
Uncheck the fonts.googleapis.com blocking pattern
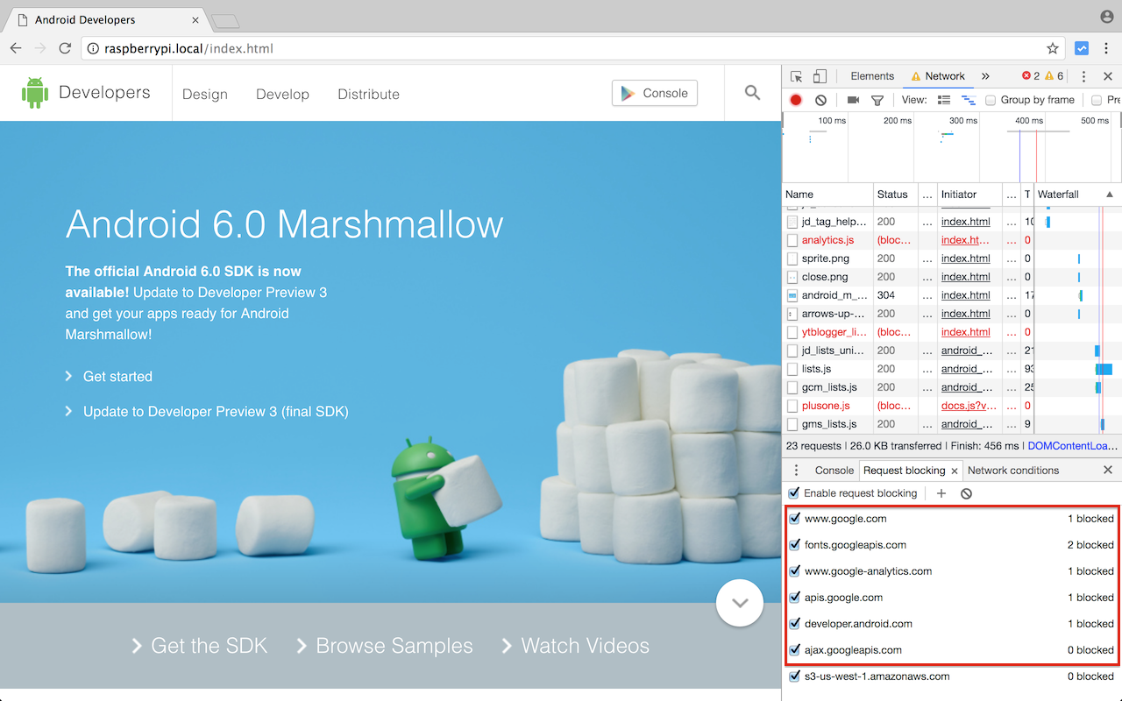click(x=795, y=545)
